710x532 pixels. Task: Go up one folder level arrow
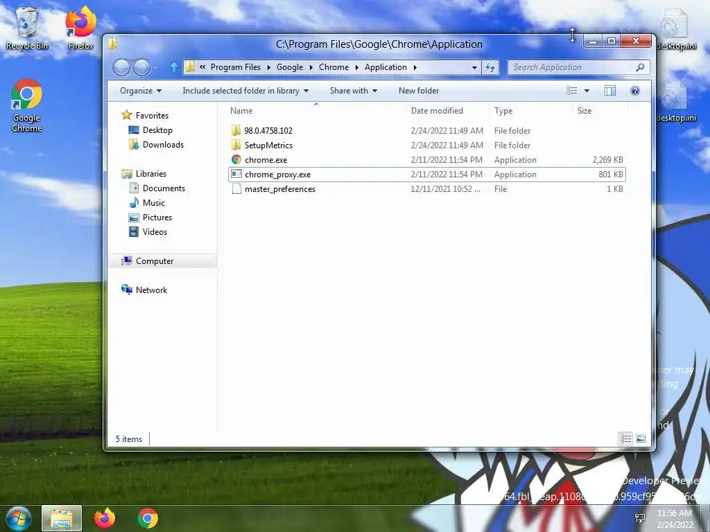point(174,67)
